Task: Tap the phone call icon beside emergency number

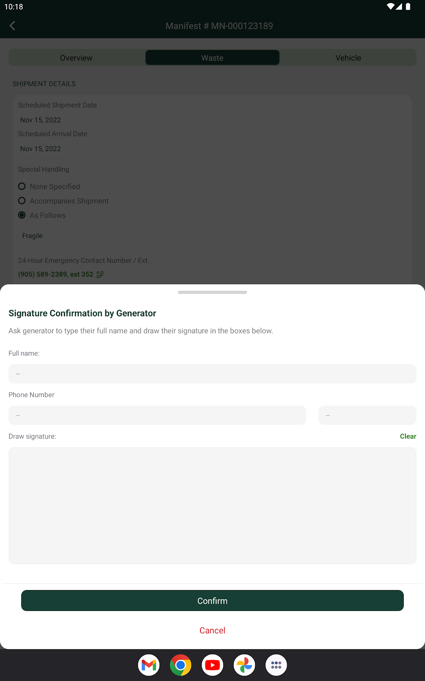Action: click(x=100, y=274)
